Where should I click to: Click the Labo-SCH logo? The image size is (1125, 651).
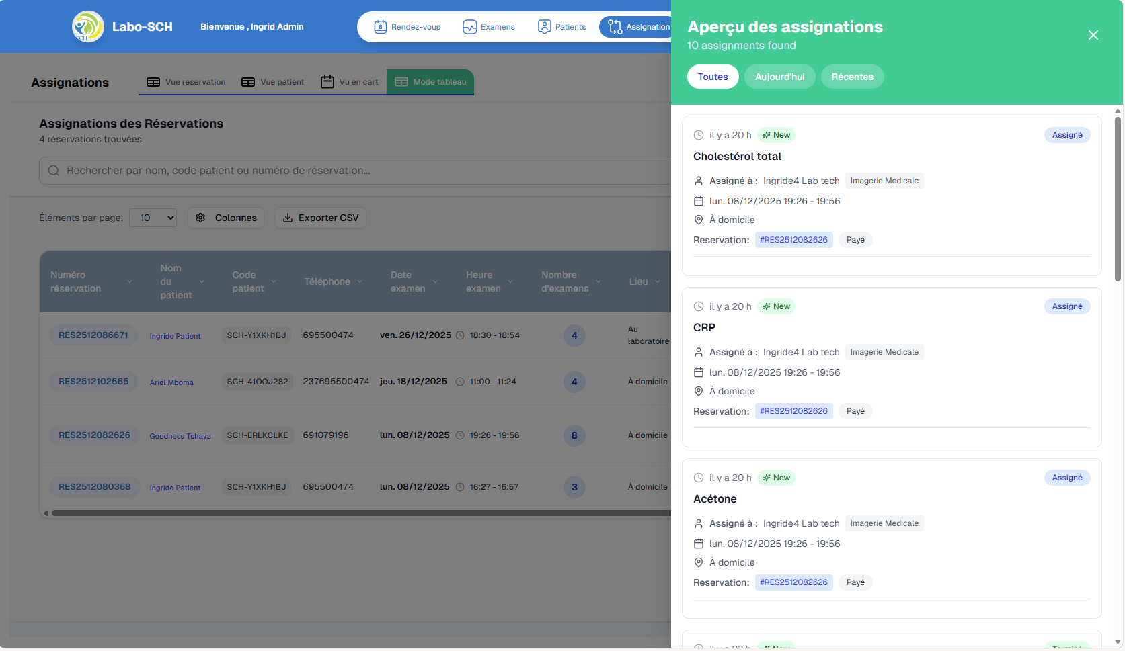coord(87,26)
